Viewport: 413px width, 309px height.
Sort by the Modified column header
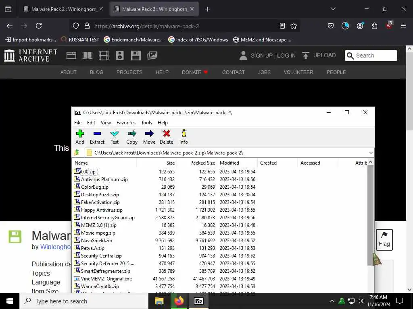[237, 163]
